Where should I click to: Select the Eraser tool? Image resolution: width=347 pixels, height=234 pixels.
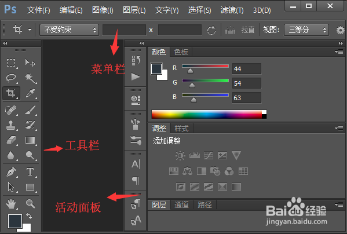[11, 140]
